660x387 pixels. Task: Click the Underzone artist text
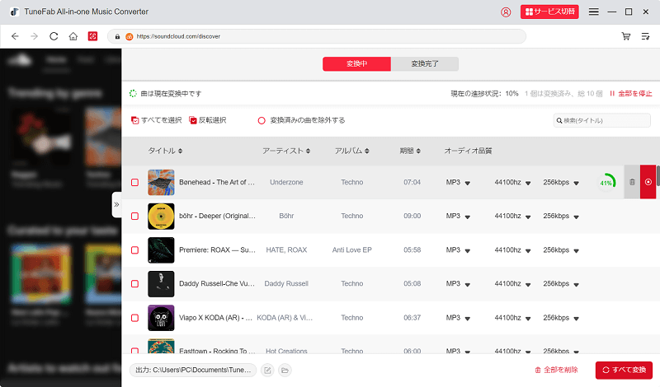(286, 182)
